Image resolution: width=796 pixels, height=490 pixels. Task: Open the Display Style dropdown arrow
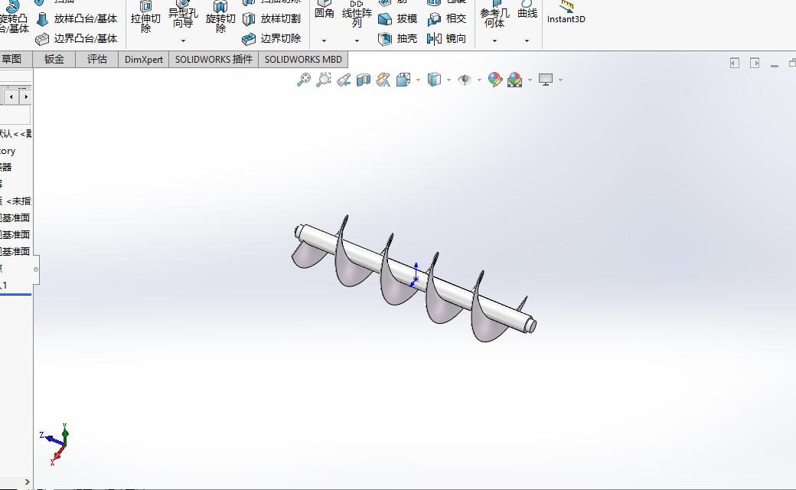[x=449, y=80]
